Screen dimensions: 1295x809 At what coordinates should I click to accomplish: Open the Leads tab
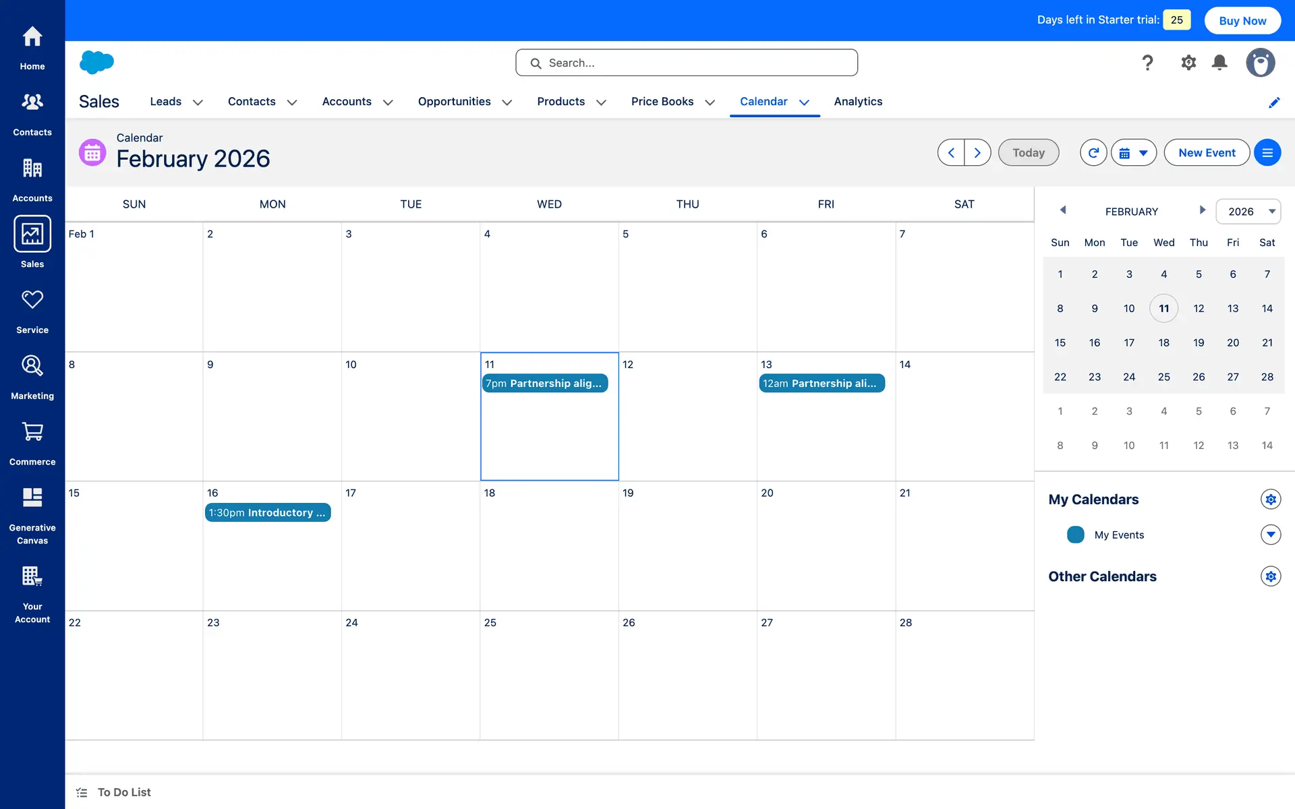tap(165, 101)
